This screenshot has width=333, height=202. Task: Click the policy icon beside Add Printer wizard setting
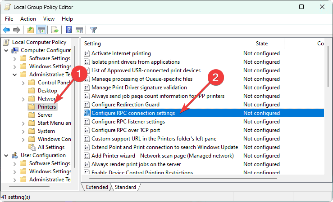87,156
